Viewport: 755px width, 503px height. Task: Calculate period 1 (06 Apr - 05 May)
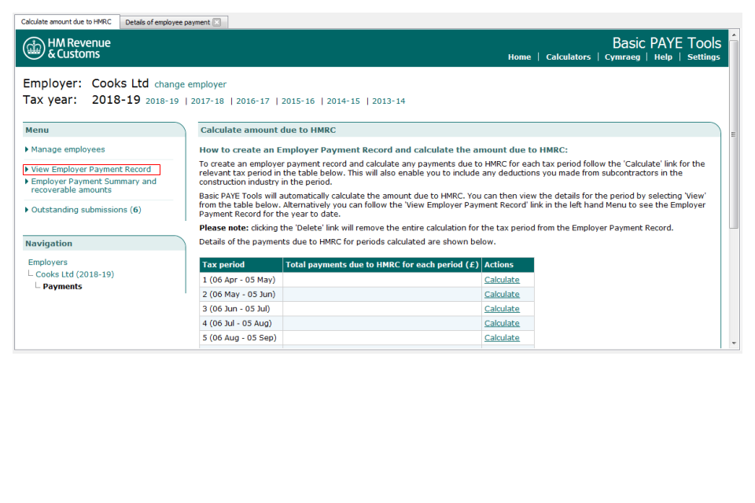502,280
